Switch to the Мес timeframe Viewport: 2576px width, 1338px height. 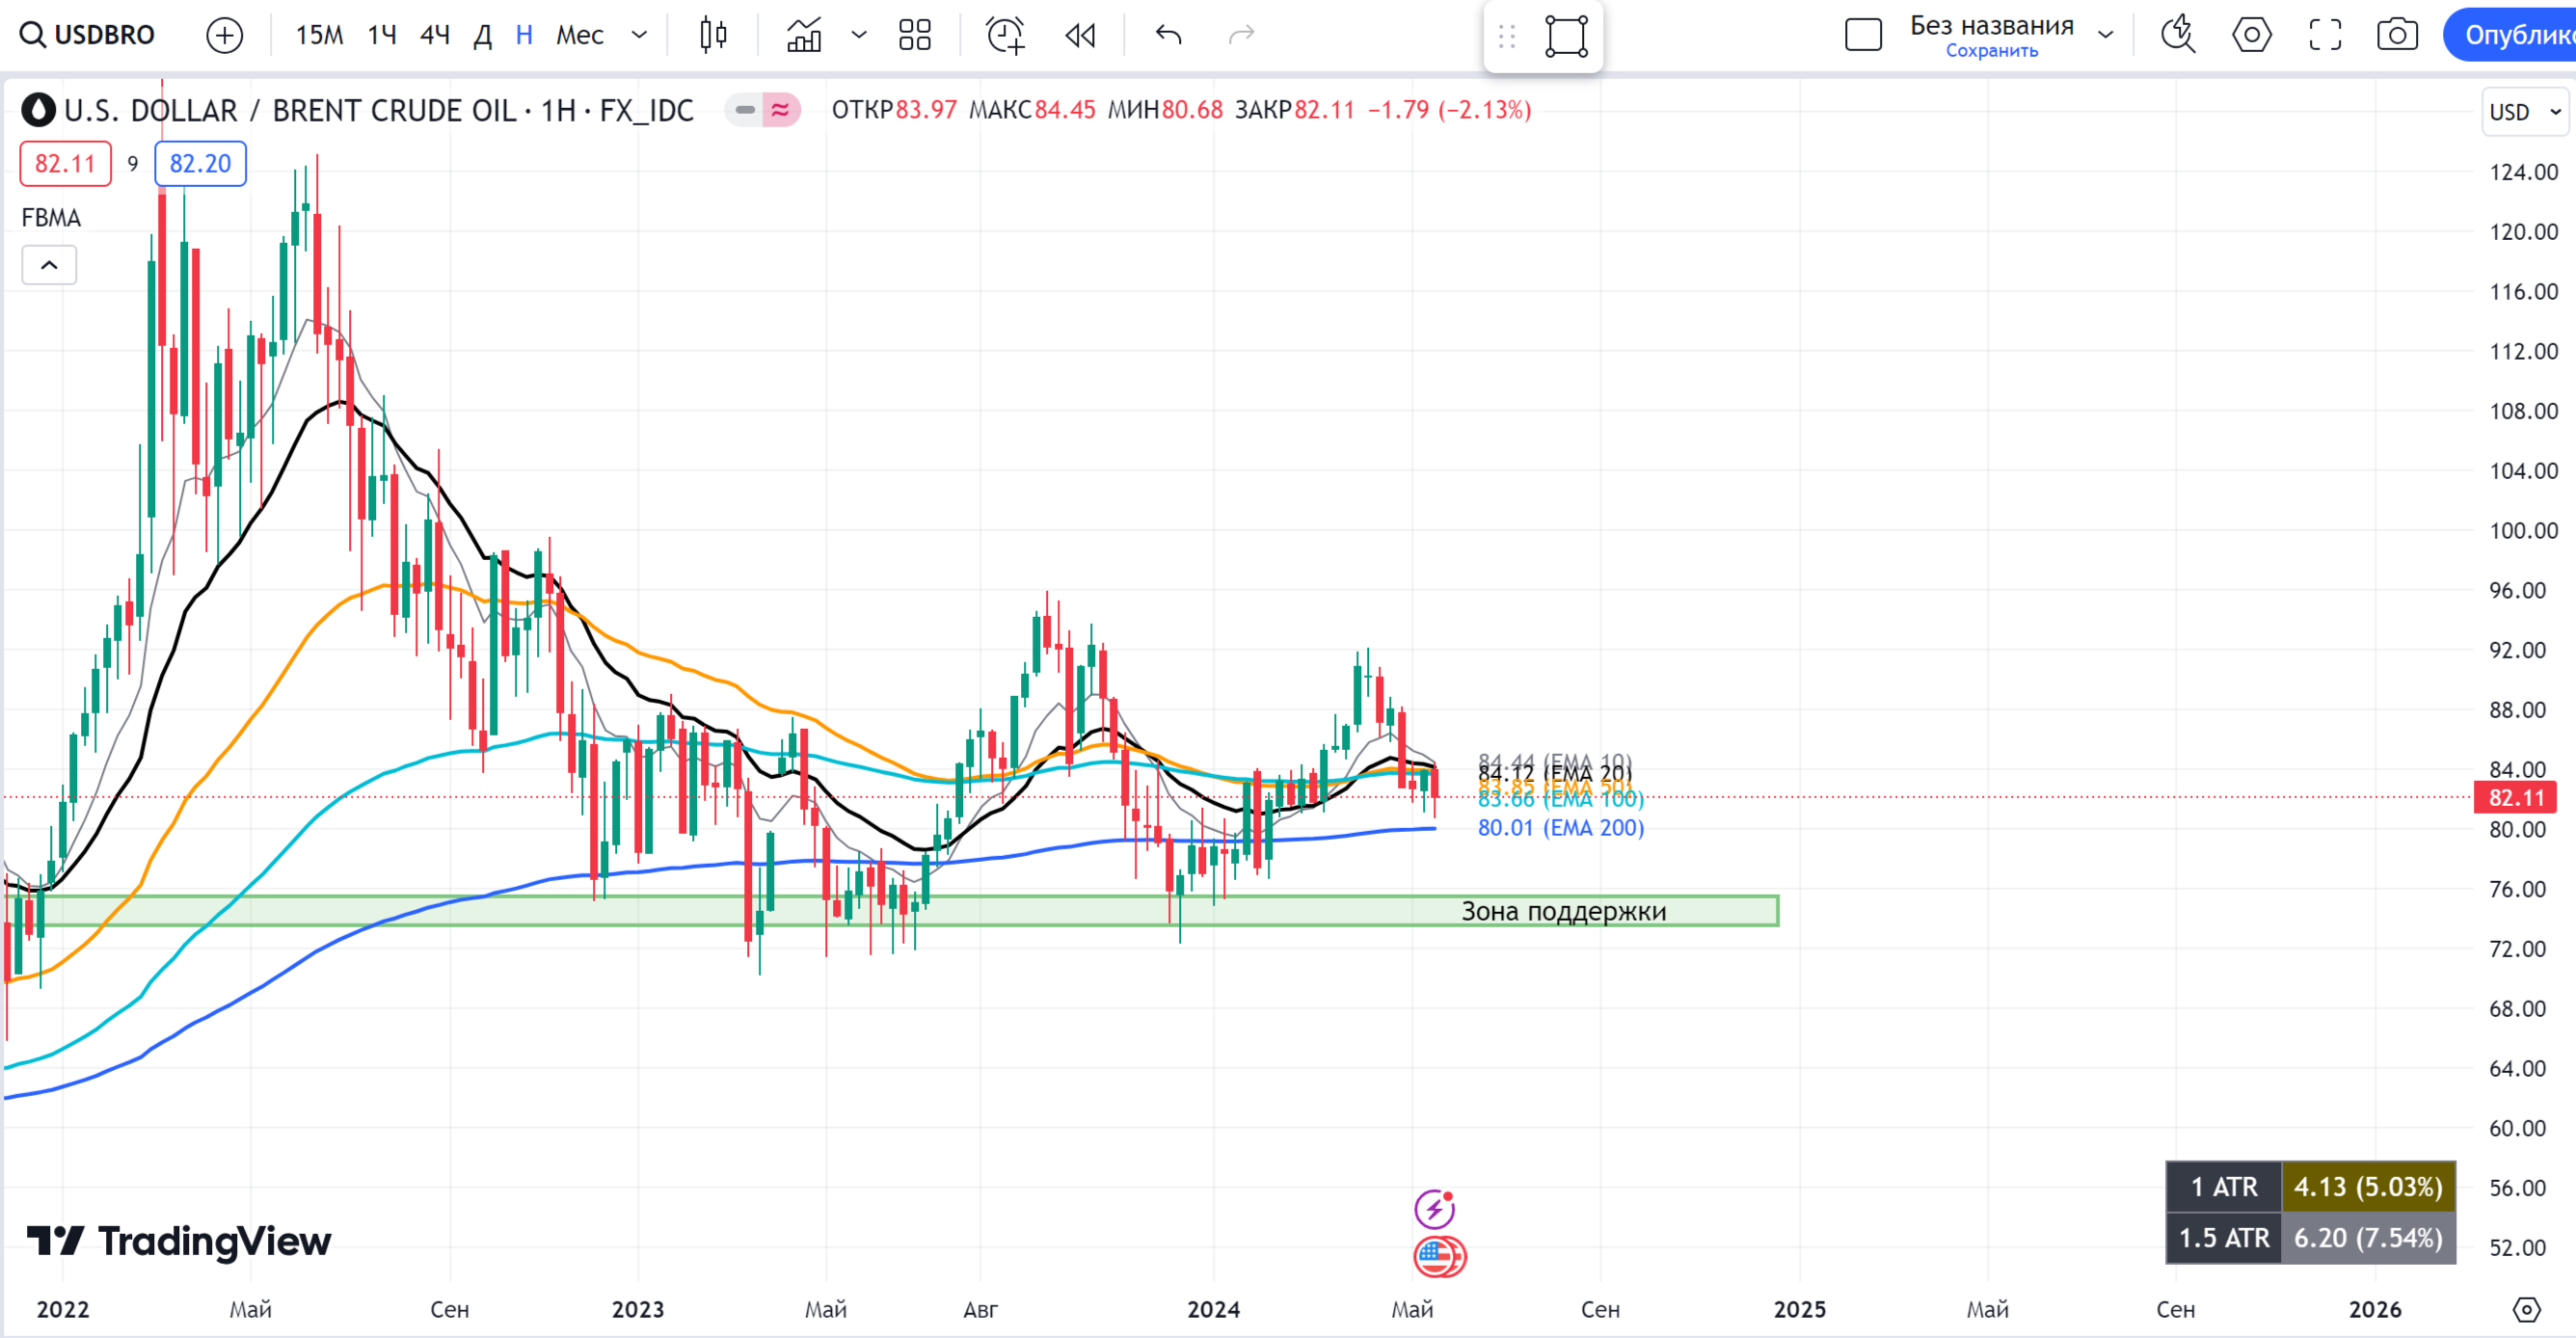tap(579, 35)
